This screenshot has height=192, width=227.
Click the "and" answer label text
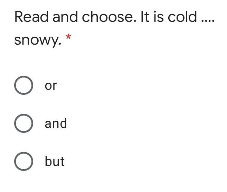pos(56,124)
